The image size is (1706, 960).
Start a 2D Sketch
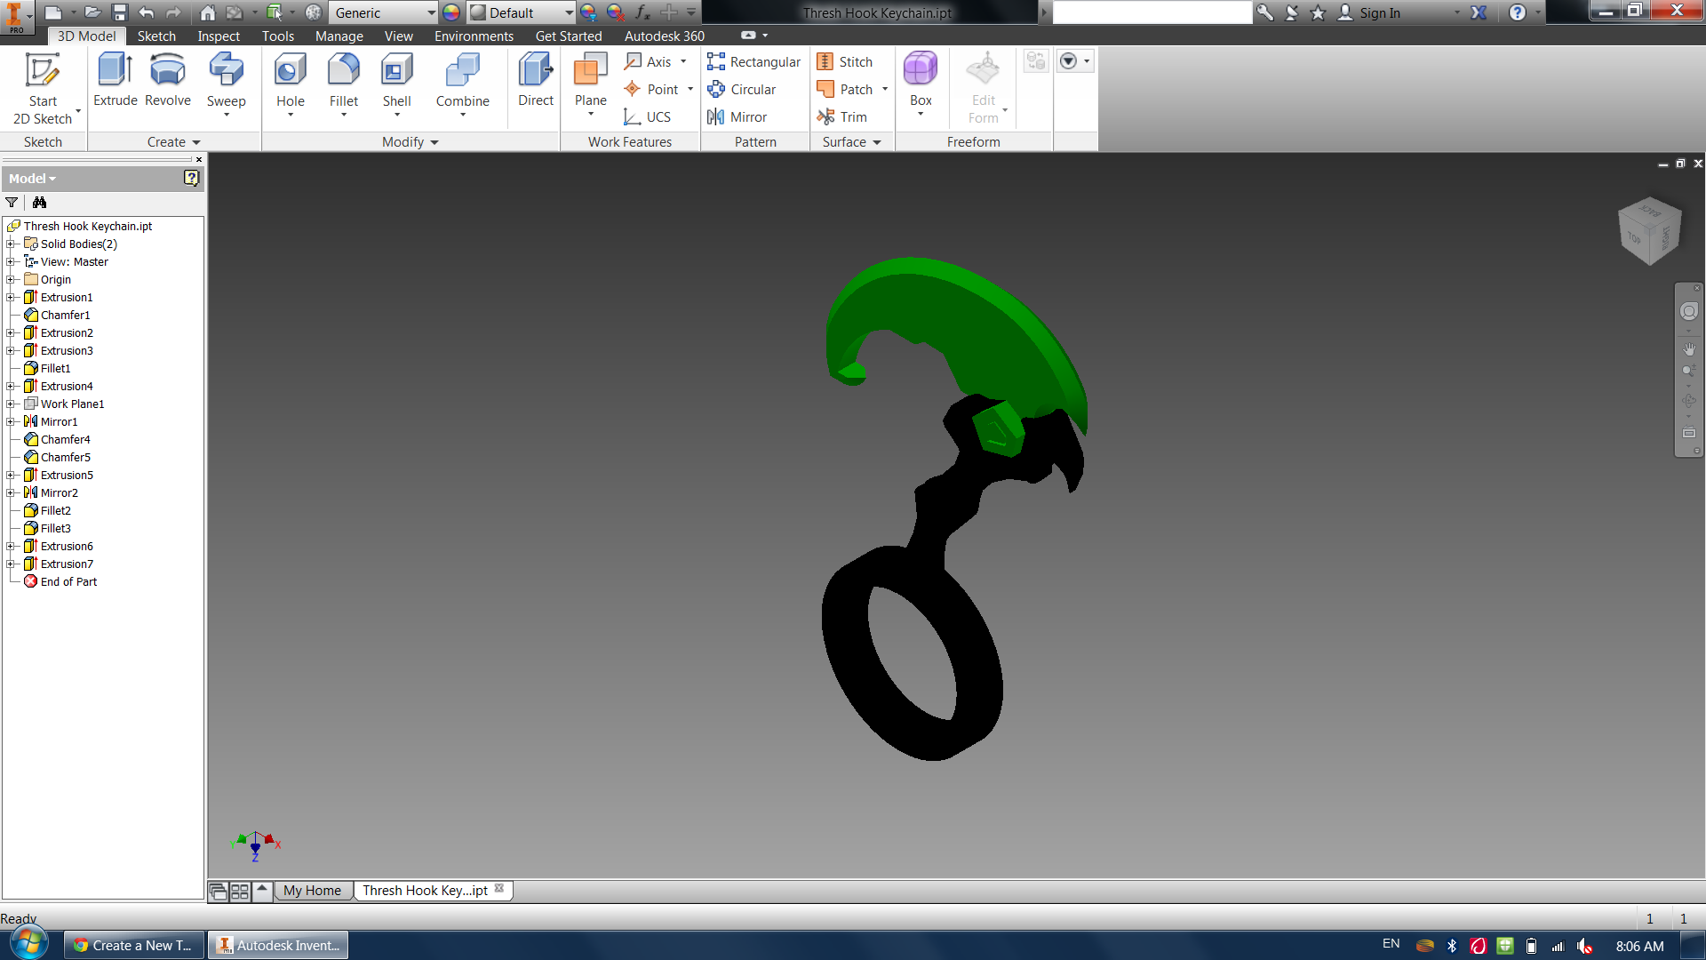[43, 88]
